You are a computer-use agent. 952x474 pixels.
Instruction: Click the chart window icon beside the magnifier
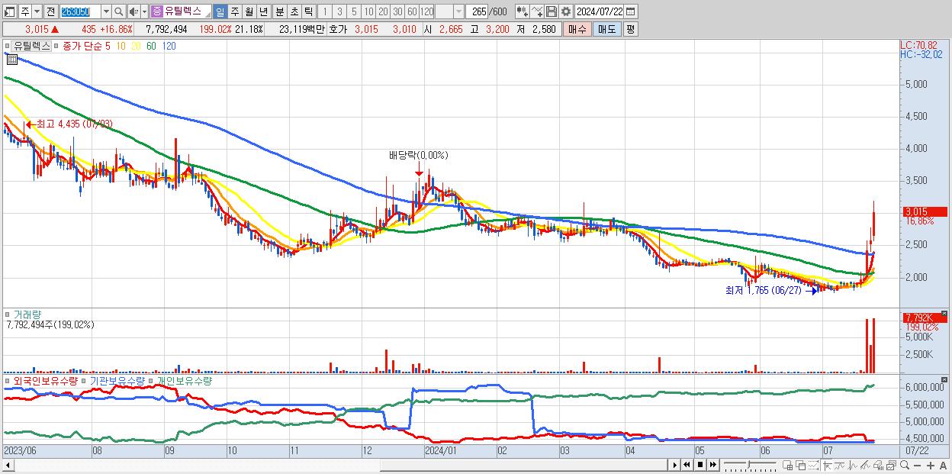[891, 465]
